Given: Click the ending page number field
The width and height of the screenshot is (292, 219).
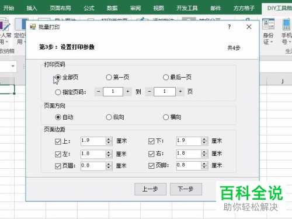Looking at the screenshot, I should (x=165, y=92).
